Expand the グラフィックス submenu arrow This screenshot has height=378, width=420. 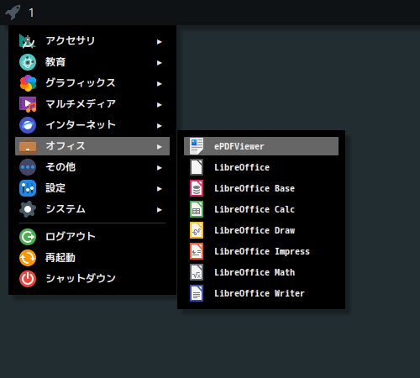coord(160,84)
